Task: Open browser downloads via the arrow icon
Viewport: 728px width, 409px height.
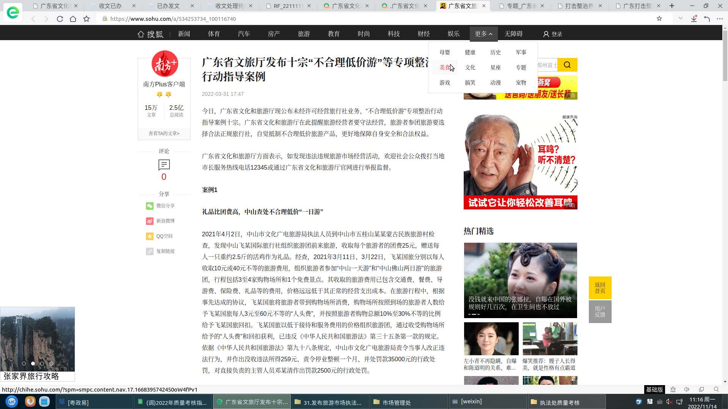Action: click(694, 19)
